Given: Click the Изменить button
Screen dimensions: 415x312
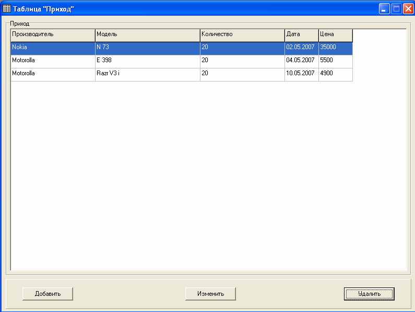Looking at the screenshot, I should 210,294.
